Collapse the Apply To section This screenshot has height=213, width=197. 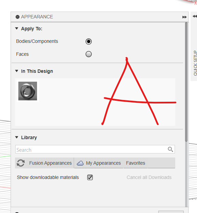tap(17, 29)
